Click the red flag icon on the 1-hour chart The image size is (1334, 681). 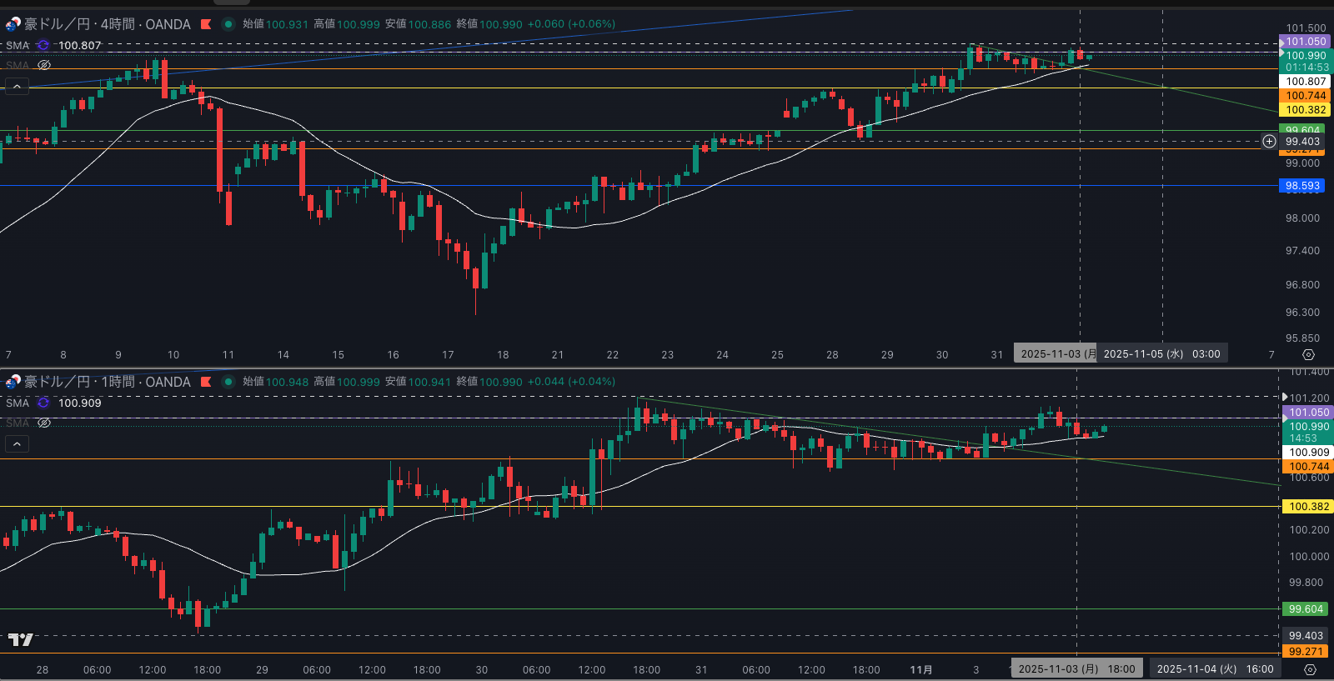click(206, 382)
